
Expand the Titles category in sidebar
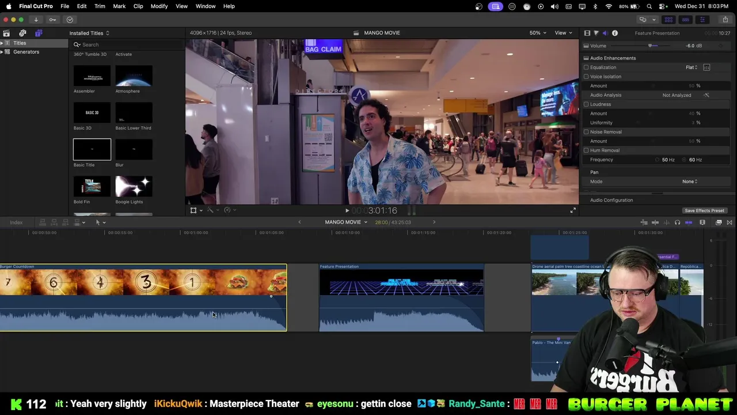2,43
